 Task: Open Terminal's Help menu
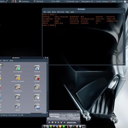pos(72,12)
